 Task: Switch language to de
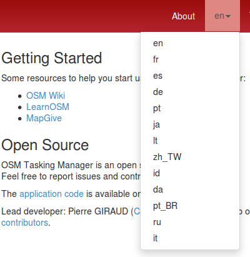coord(190,92)
